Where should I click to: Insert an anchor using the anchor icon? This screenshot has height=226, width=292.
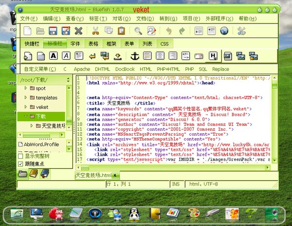coord(136,56)
